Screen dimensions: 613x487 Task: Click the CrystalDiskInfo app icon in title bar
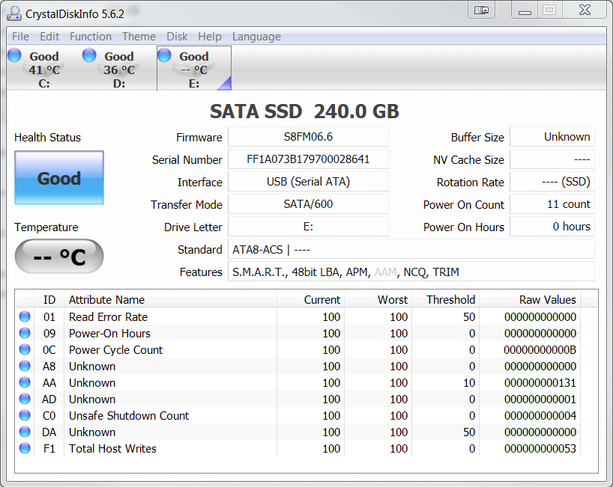pyautogui.click(x=14, y=12)
